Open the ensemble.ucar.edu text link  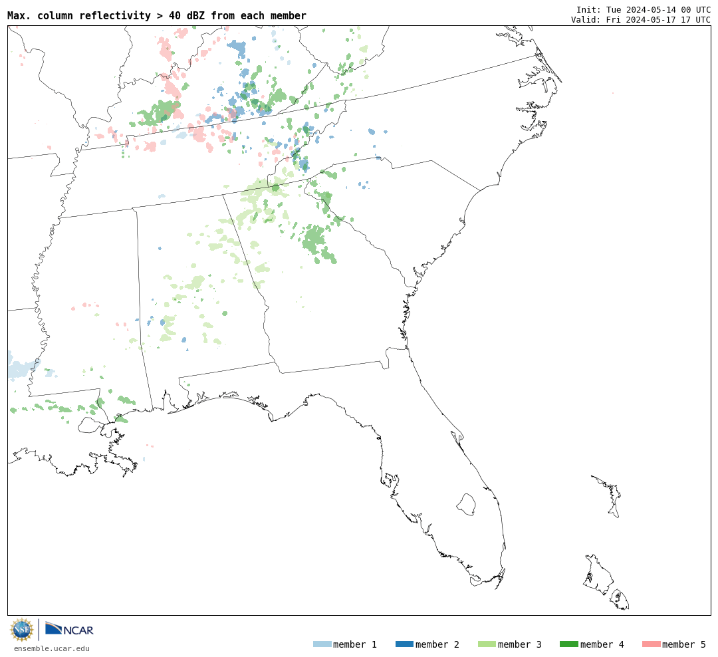pyautogui.click(x=52, y=648)
